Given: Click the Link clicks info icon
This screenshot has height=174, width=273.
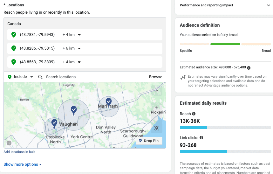Looking at the screenshot, I should pos(201,137).
